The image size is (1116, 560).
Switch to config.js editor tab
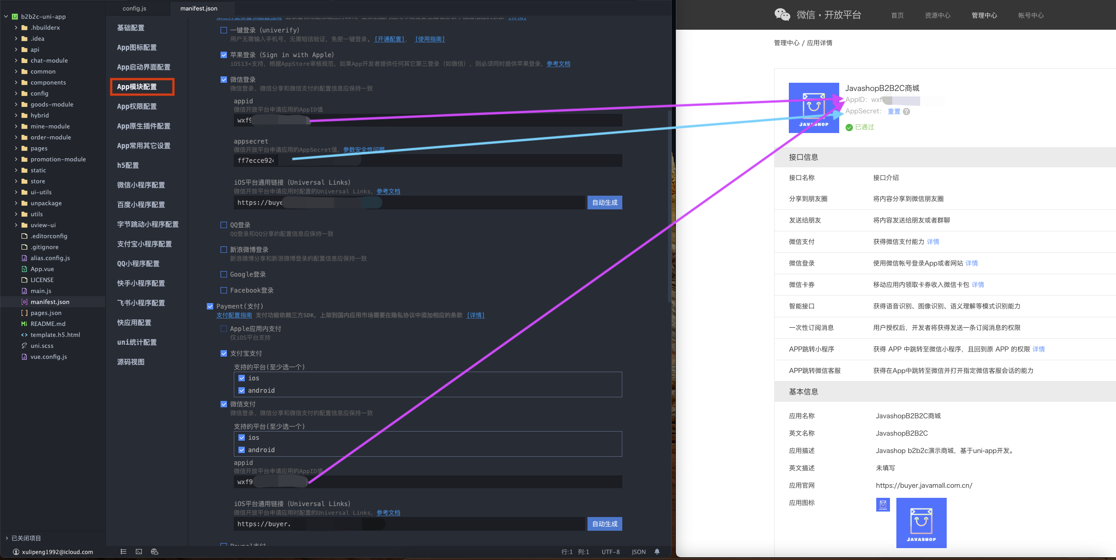click(x=135, y=8)
